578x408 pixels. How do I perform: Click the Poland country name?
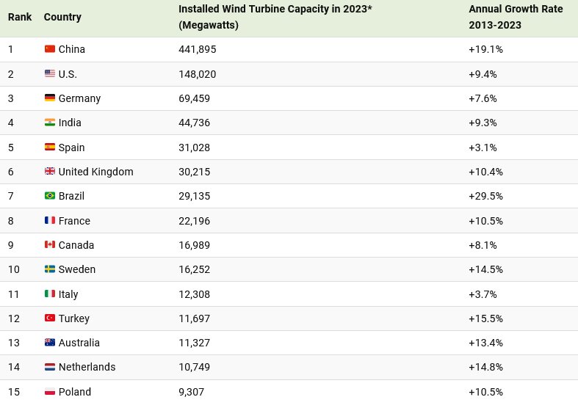(75, 392)
